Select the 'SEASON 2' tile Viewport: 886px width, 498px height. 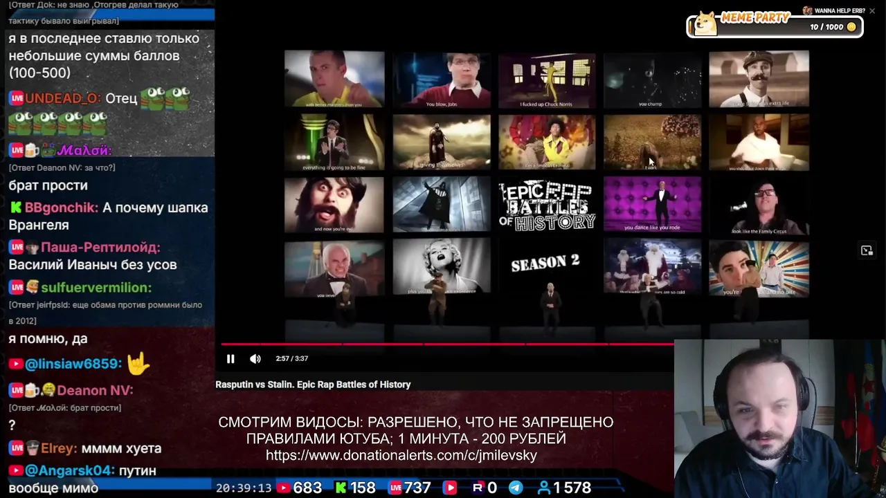pyautogui.click(x=545, y=264)
